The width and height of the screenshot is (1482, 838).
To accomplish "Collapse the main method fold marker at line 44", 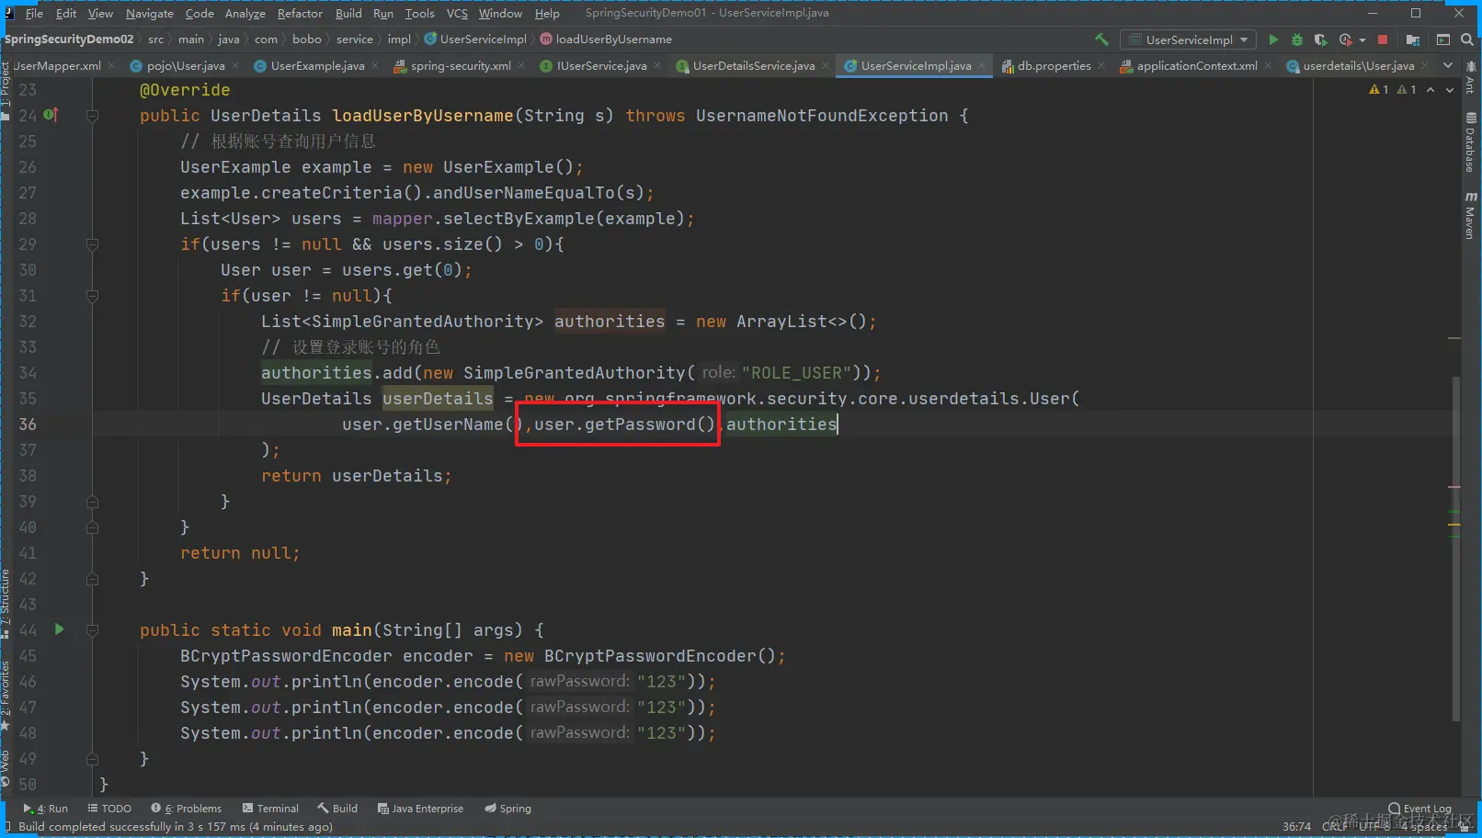I will [92, 630].
